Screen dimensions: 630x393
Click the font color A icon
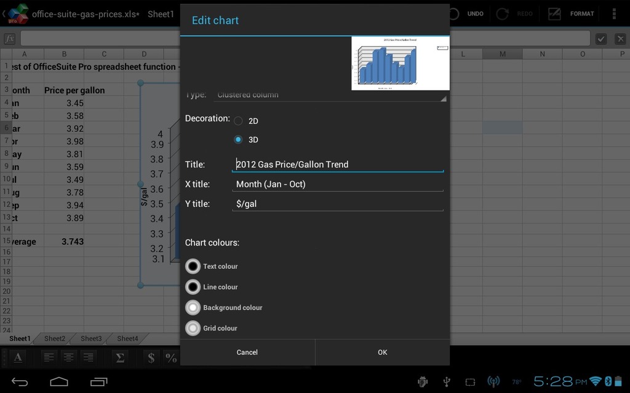click(x=18, y=357)
